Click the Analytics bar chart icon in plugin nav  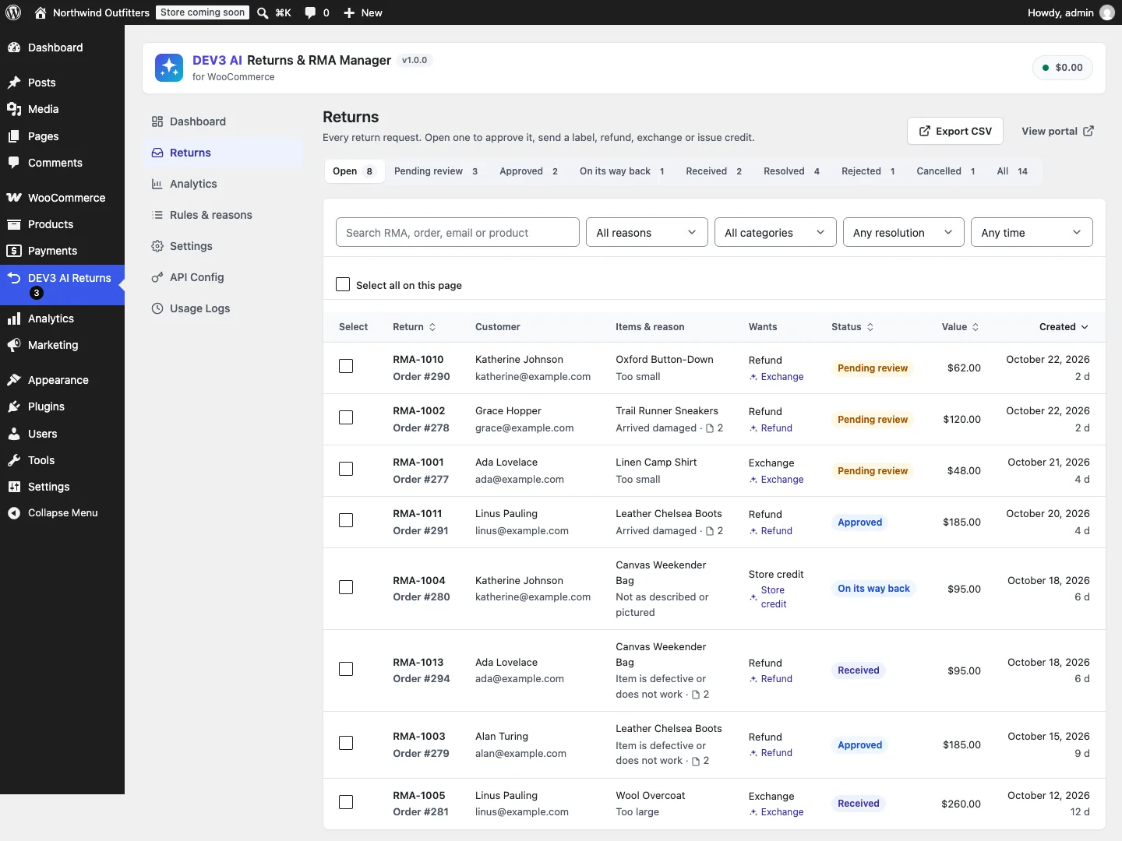click(157, 184)
